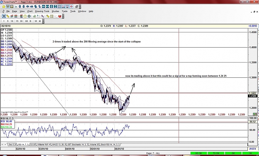Image resolution: width=259 pixels, height=156 pixels.
Task: Click the vertical expand chart icon
Action: (51, 7)
